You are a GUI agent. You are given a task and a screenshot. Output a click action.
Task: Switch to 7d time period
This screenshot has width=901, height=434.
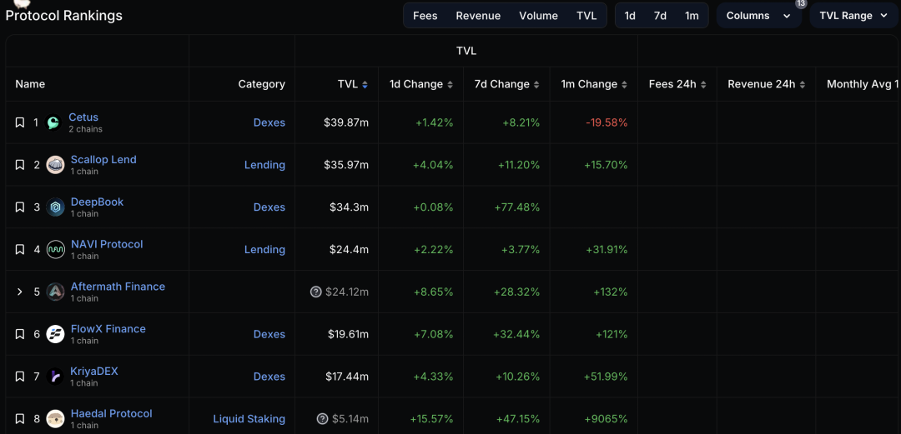pos(660,16)
